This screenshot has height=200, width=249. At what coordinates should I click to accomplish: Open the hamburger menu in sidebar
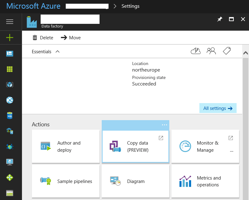pyautogui.click(x=10, y=22)
